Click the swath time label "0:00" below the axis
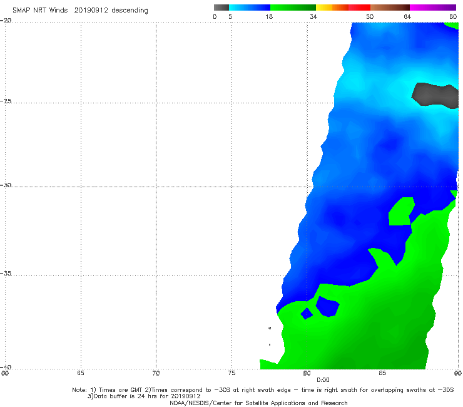 [x=323, y=380]
